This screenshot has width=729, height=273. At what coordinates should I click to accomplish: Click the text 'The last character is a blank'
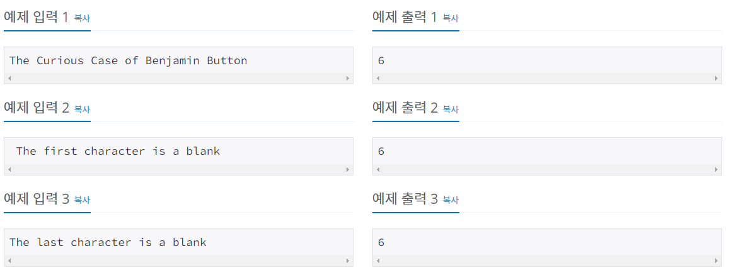(108, 242)
